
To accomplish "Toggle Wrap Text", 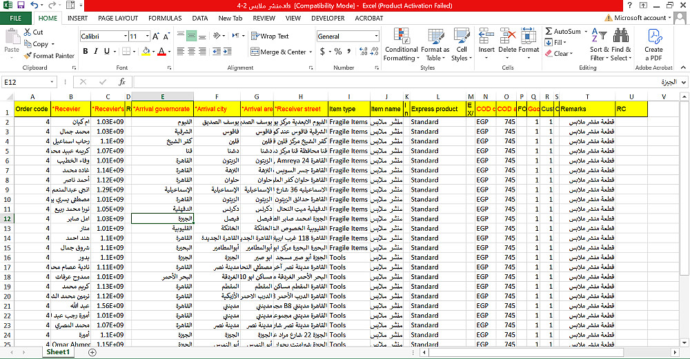I will [270, 37].
